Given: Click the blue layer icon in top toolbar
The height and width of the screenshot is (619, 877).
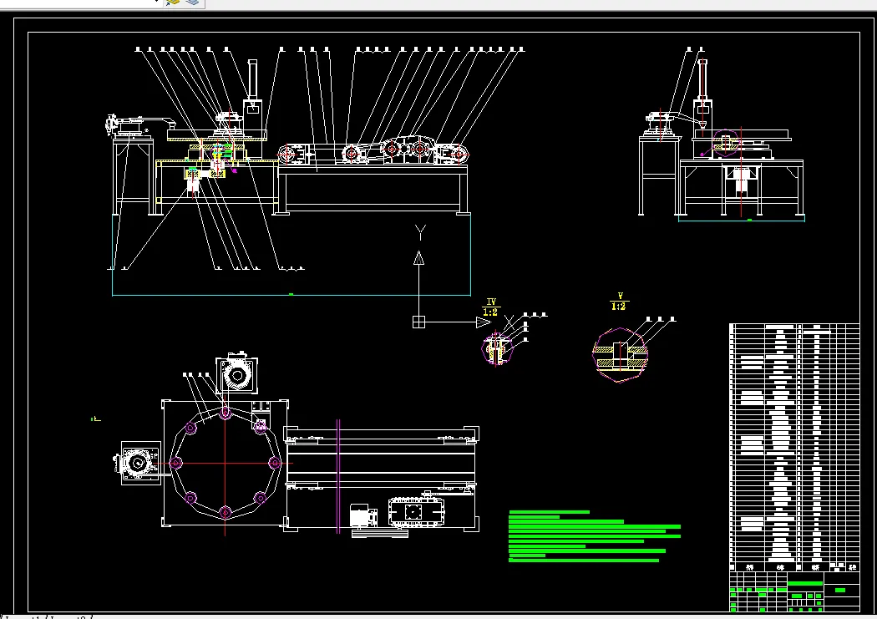Looking at the screenshot, I should pyautogui.click(x=192, y=3).
